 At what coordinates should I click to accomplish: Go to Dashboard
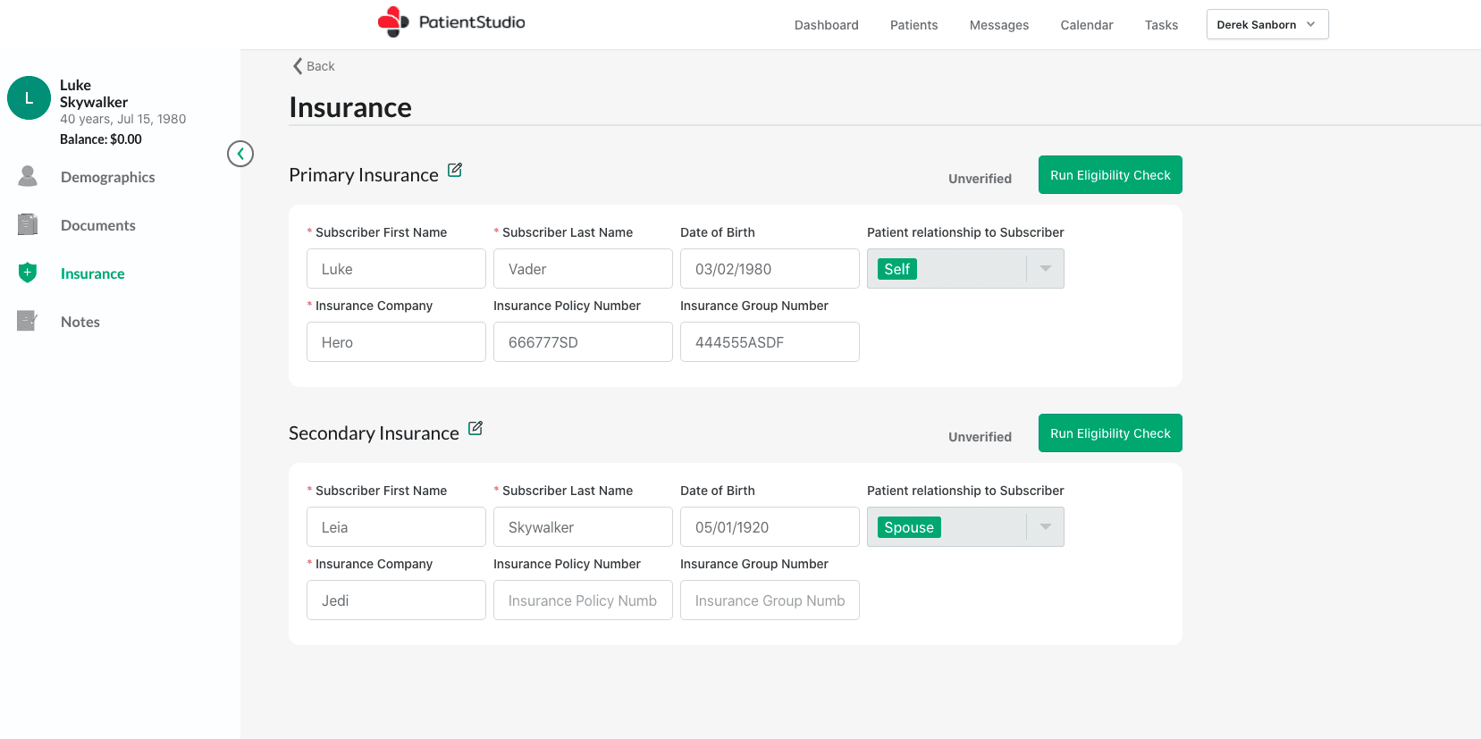[x=827, y=25]
